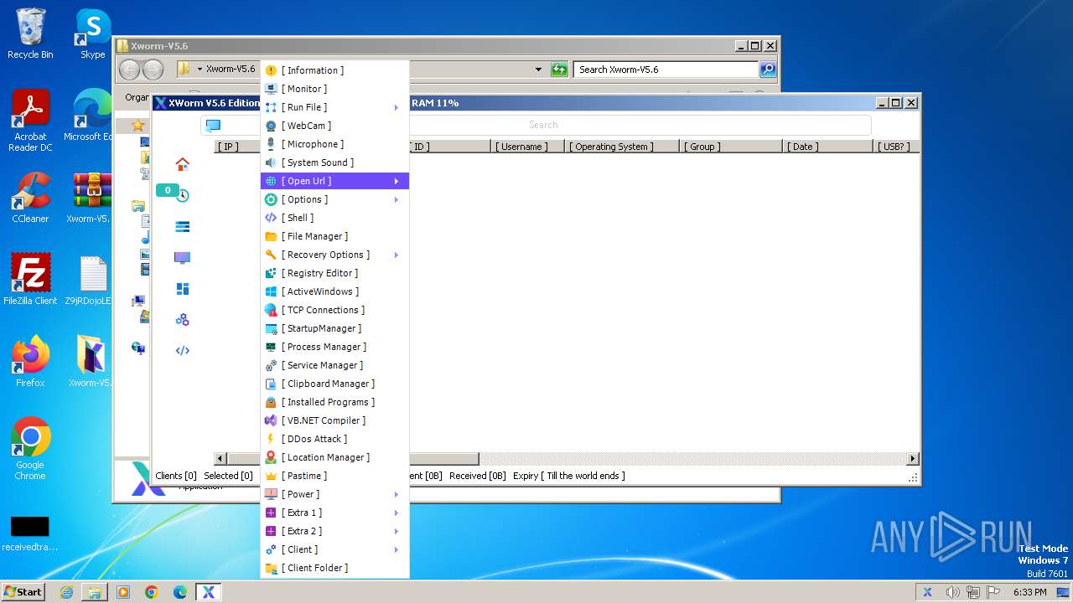Choose the Client Folder menu entry
Viewport: 1073px width, 603px height.
click(x=334, y=568)
